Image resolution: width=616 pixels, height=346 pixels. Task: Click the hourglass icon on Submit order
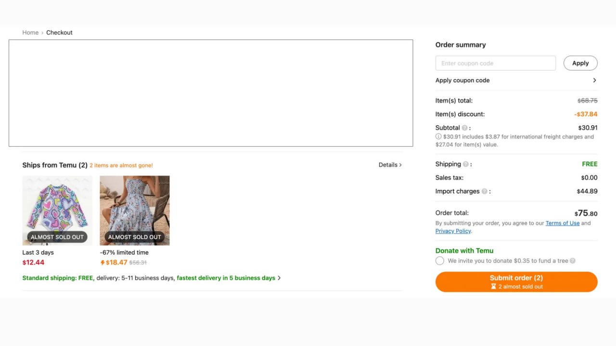(x=493, y=286)
